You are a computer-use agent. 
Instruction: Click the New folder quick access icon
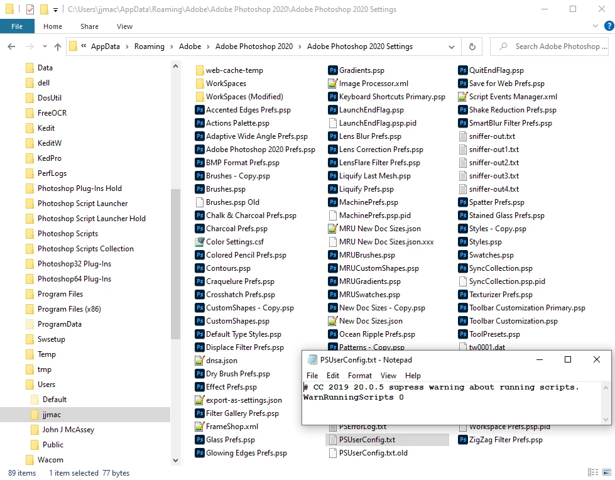(x=45, y=9)
